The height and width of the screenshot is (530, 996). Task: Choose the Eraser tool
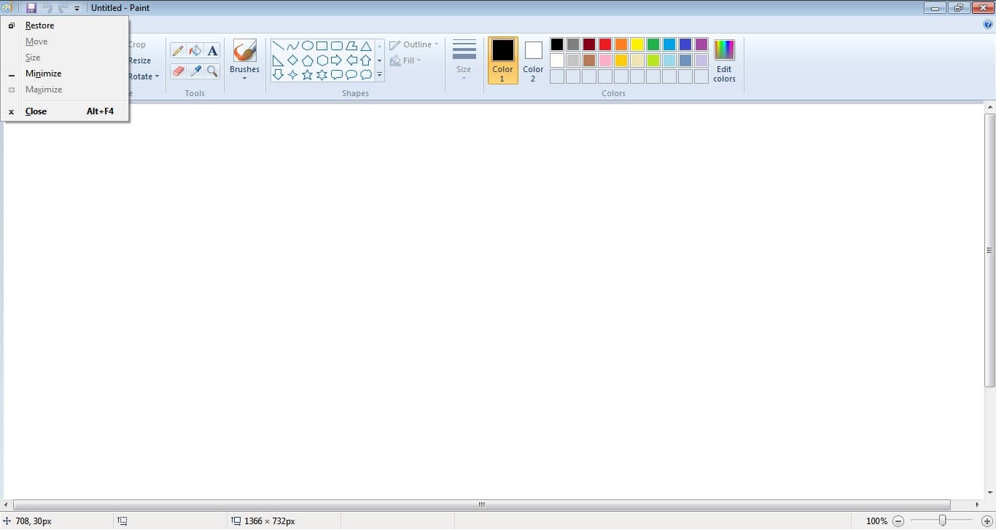point(178,71)
